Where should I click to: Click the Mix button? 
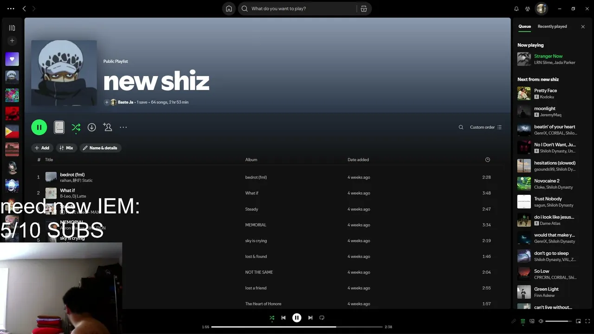pos(66,148)
